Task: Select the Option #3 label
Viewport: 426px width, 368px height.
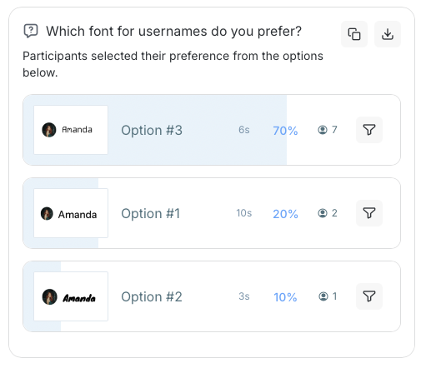Action: click(x=152, y=130)
